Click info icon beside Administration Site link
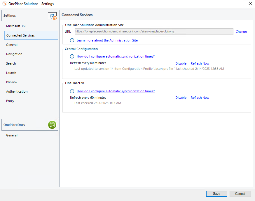255x201 pixels. click(72, 40)
